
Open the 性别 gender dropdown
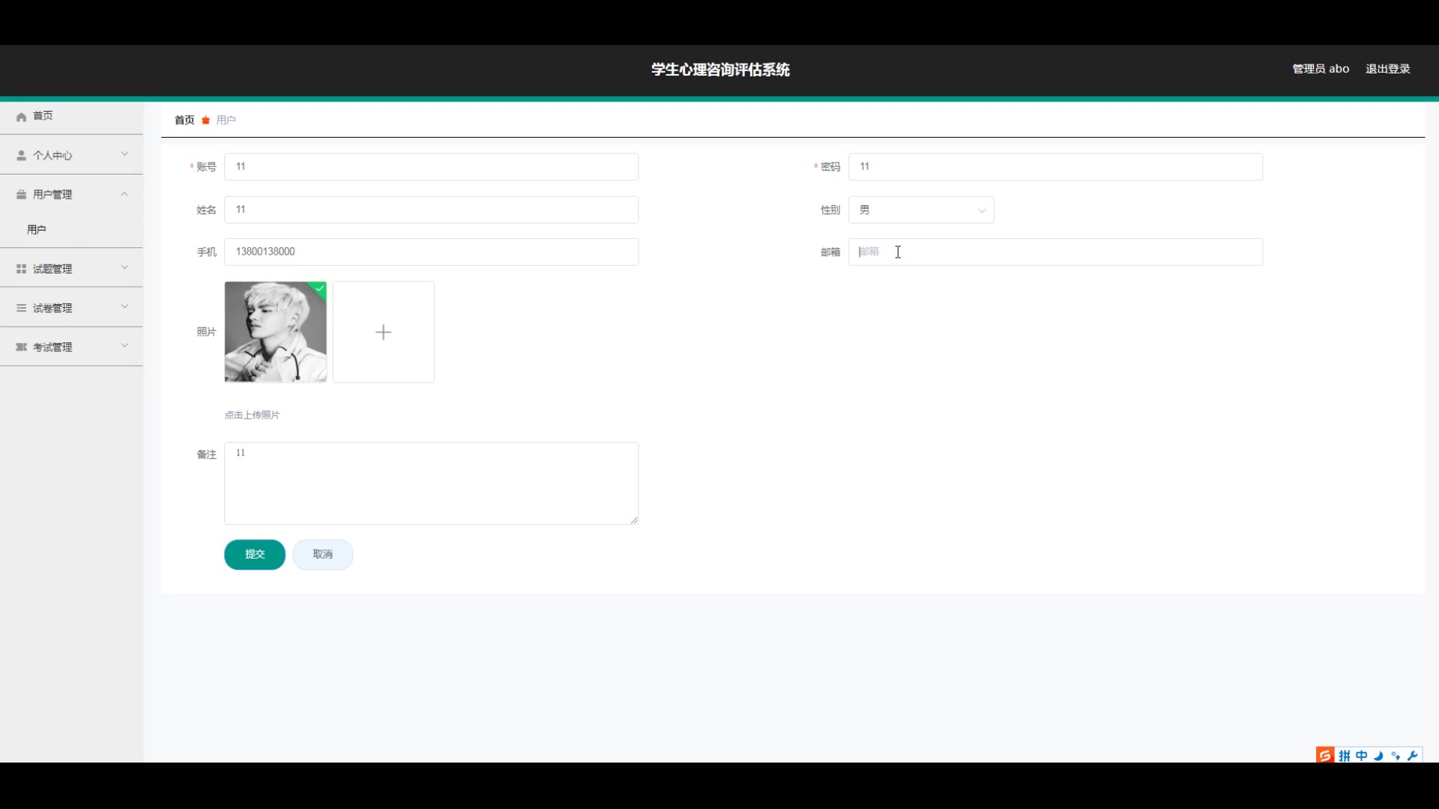tap(921, 210)
